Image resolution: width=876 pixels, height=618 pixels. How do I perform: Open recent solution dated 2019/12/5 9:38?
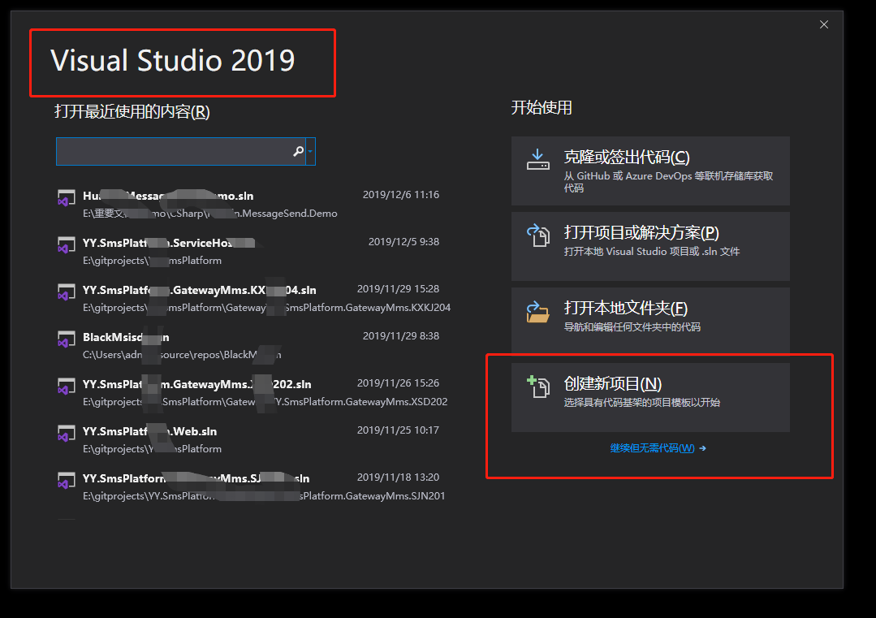[253, 251]
